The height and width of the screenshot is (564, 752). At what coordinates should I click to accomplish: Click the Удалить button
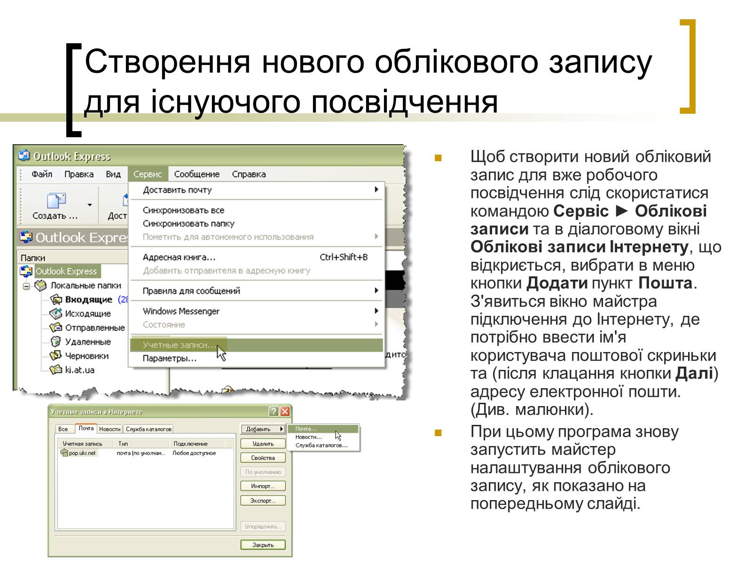click(x=263, y=444)
